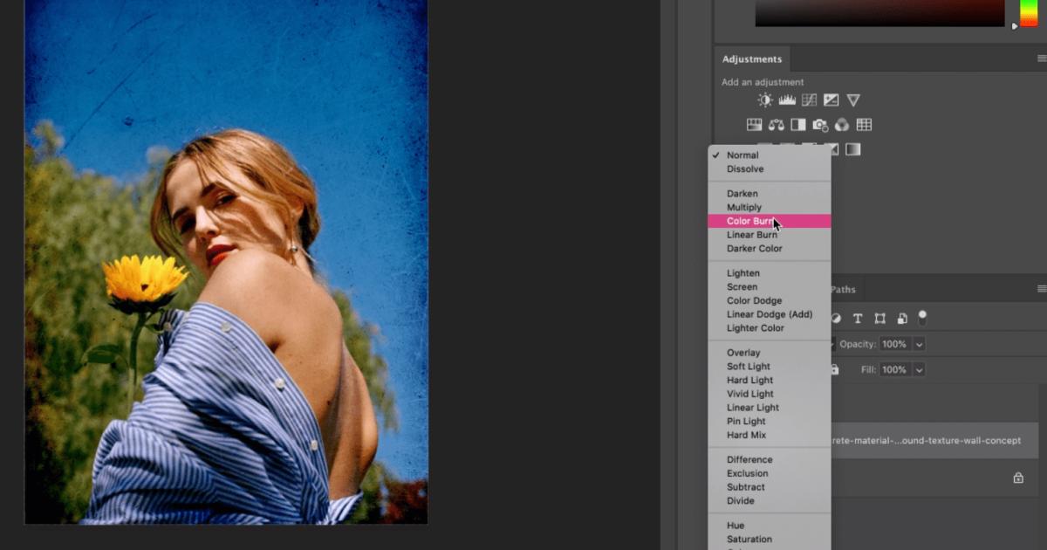
Task: Add an Exposure adjustment
Action: [831, 100]
